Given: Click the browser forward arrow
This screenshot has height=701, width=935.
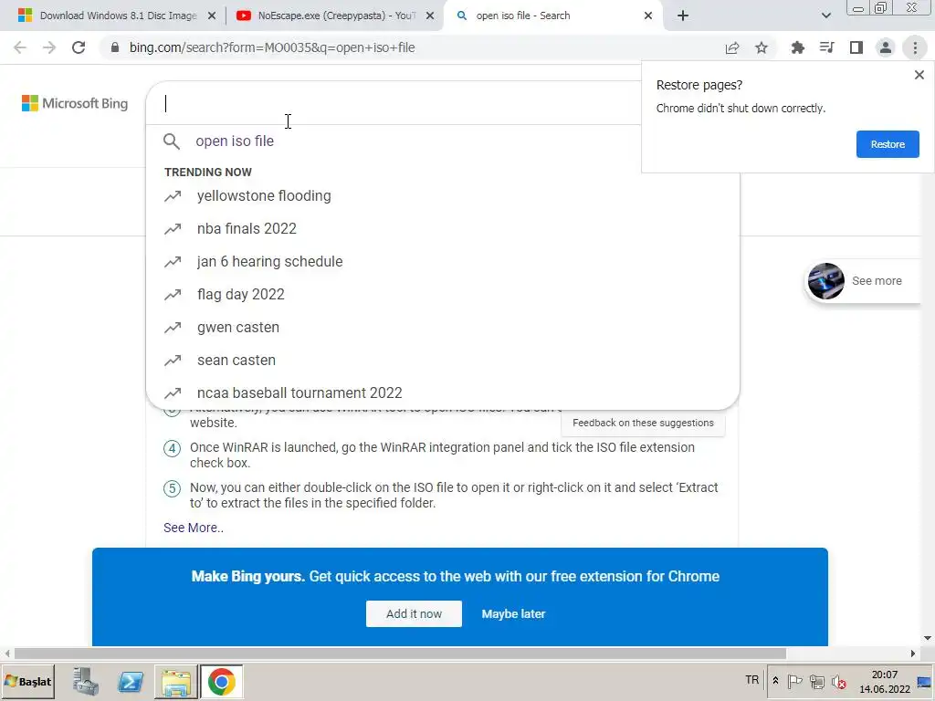Looking at the screenshot, I should (49, 47).
